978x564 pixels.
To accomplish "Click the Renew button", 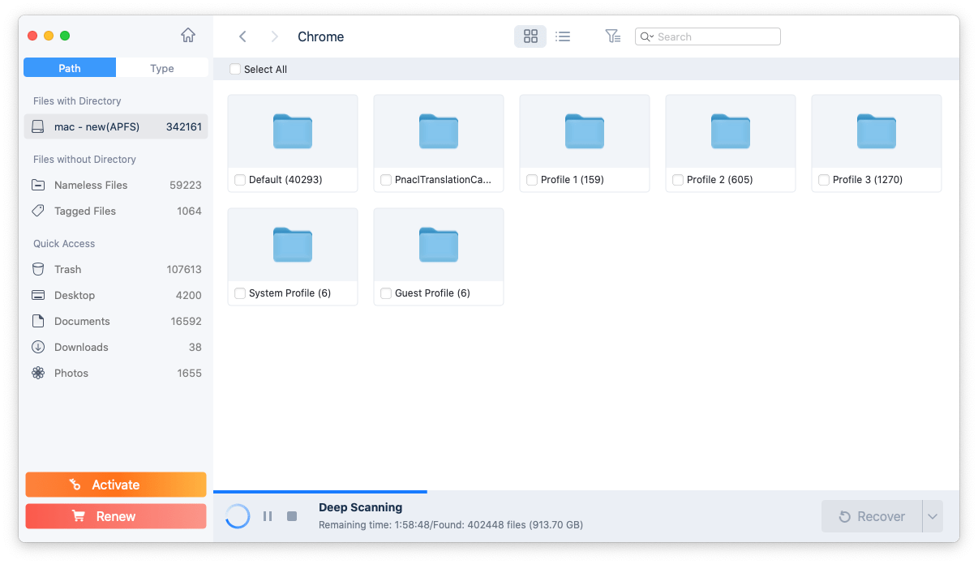I will click(116, 516).
